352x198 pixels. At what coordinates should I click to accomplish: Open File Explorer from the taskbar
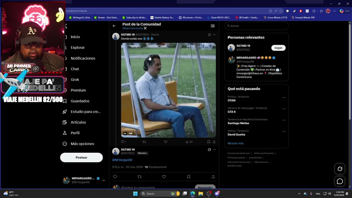coord(201,194)
